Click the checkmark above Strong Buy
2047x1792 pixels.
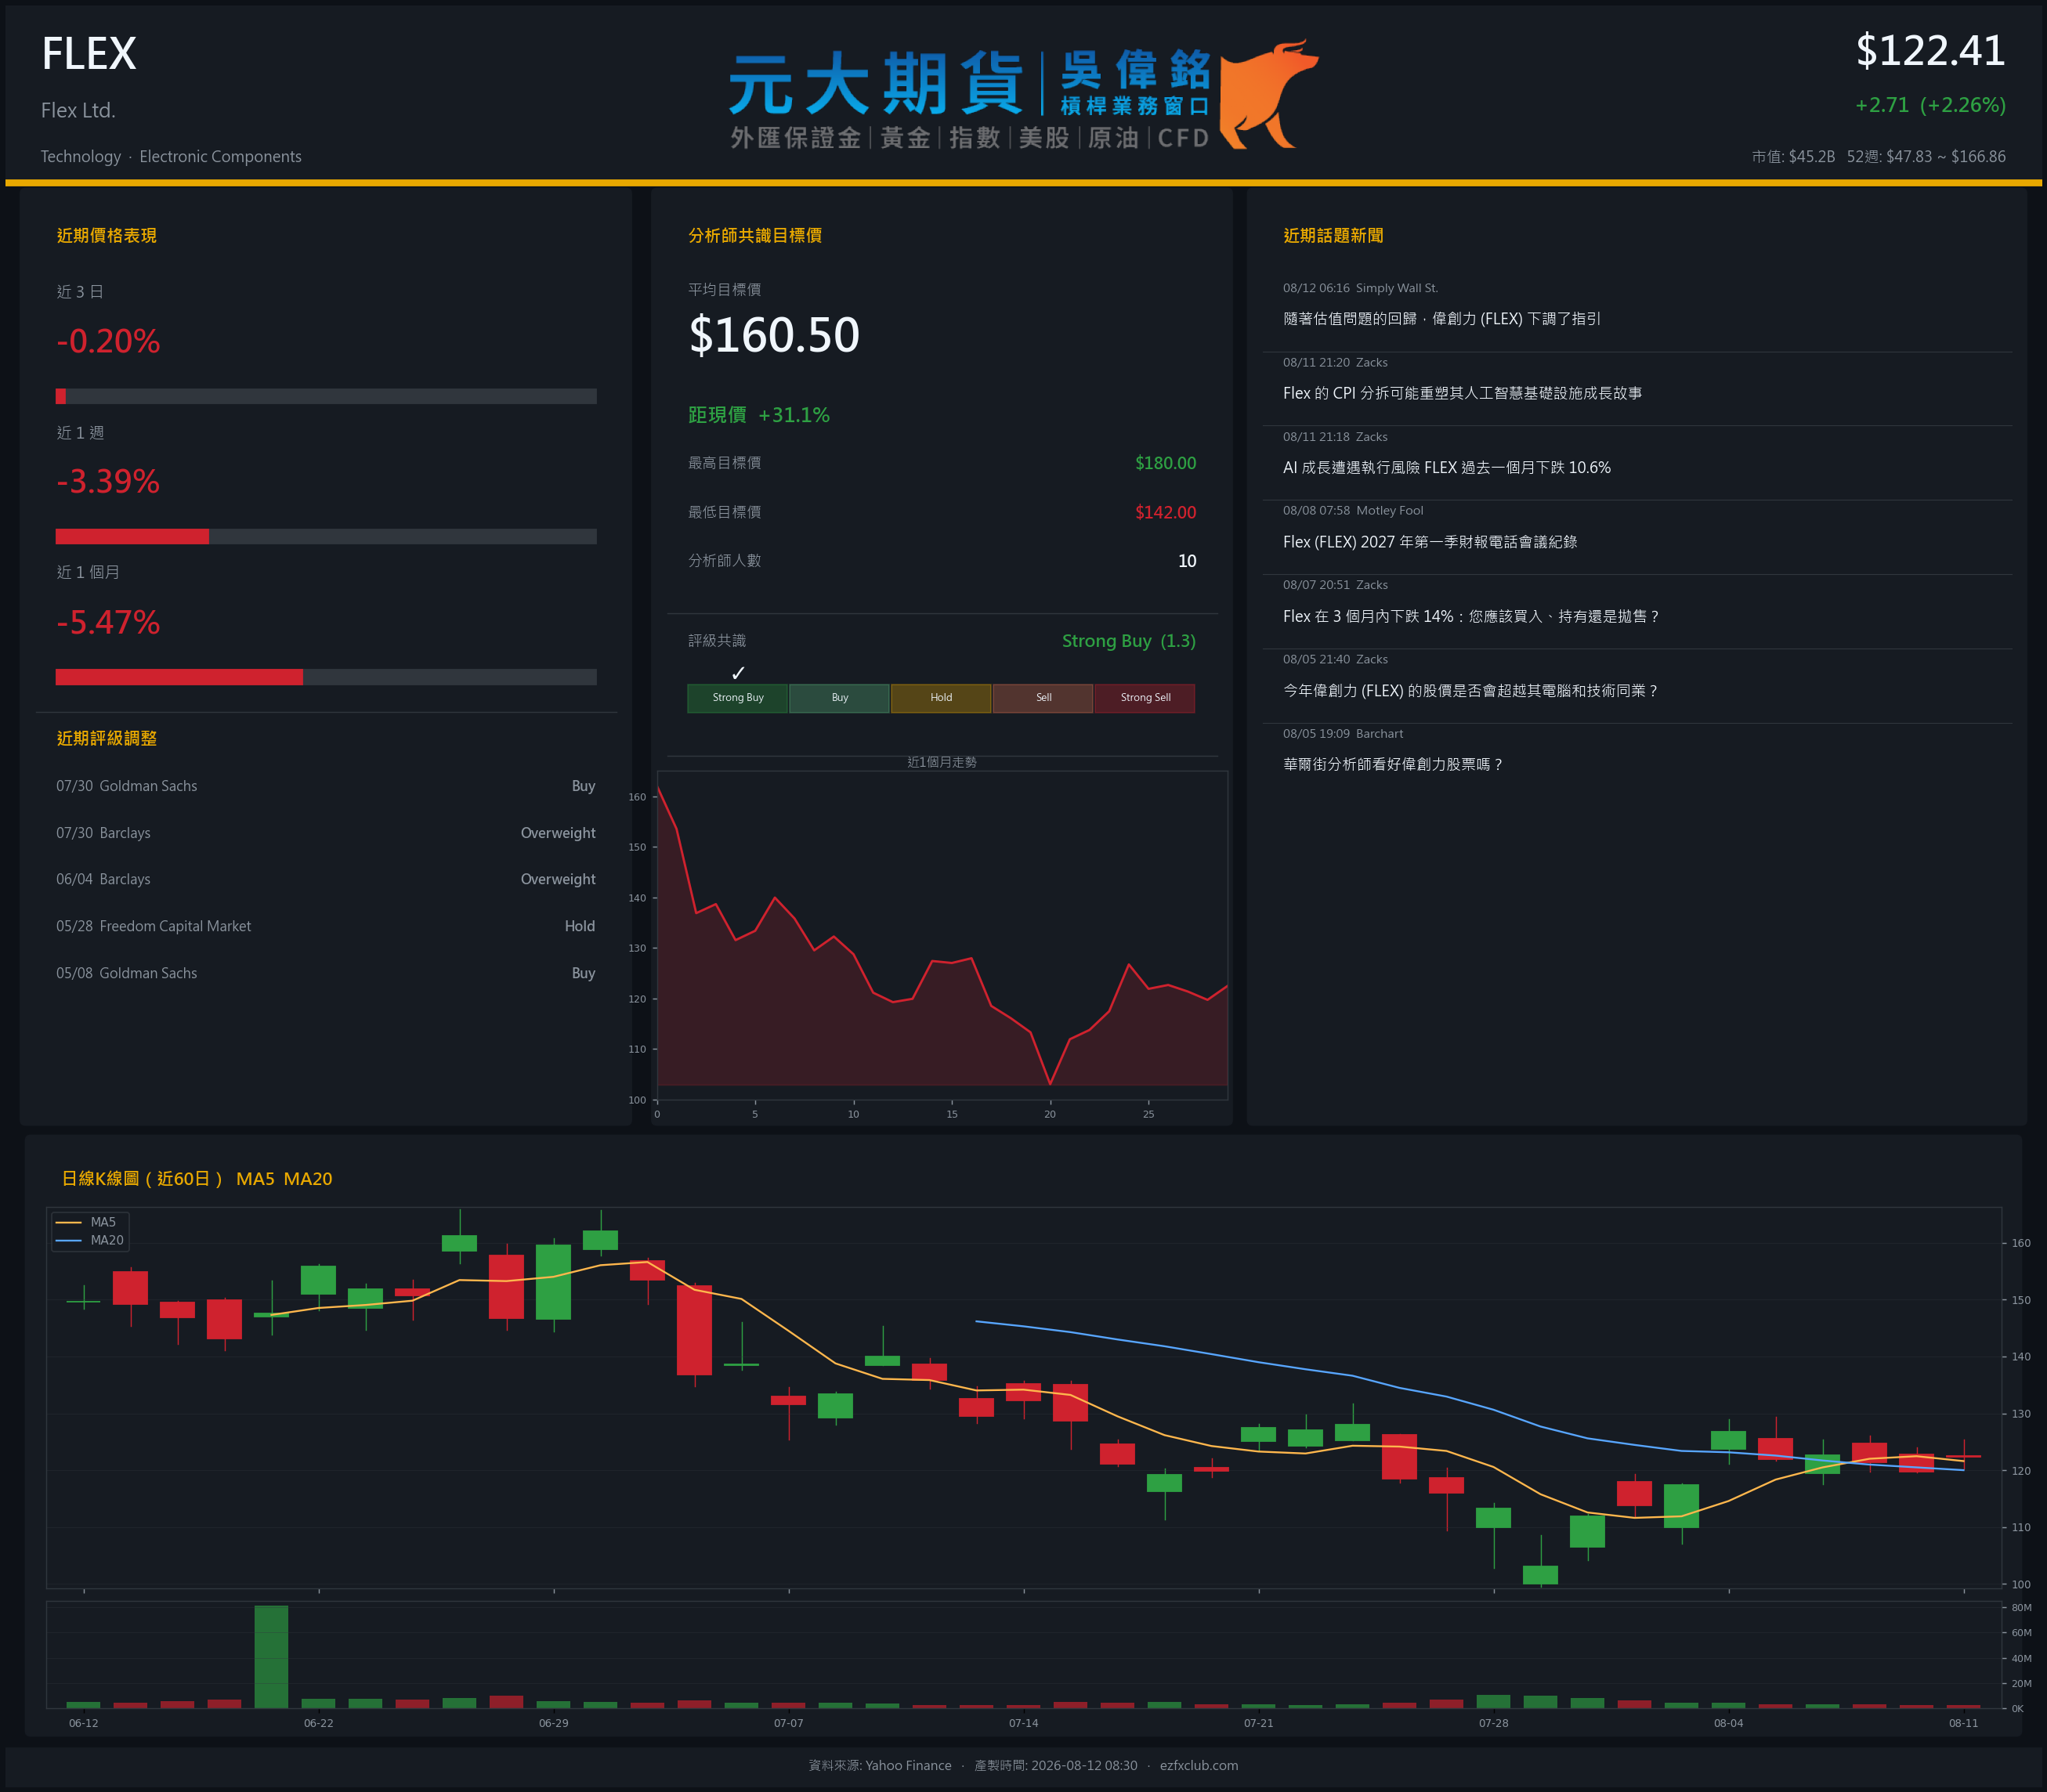738,673
